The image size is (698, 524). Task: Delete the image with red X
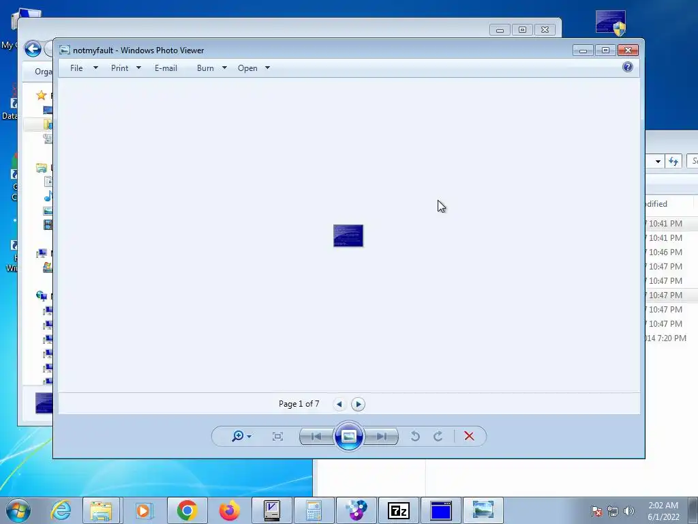pyautogui.click(x=469, y=436)
